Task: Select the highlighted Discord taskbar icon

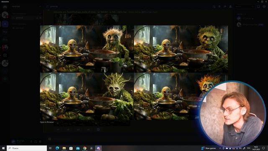Action: coord(98,148)
